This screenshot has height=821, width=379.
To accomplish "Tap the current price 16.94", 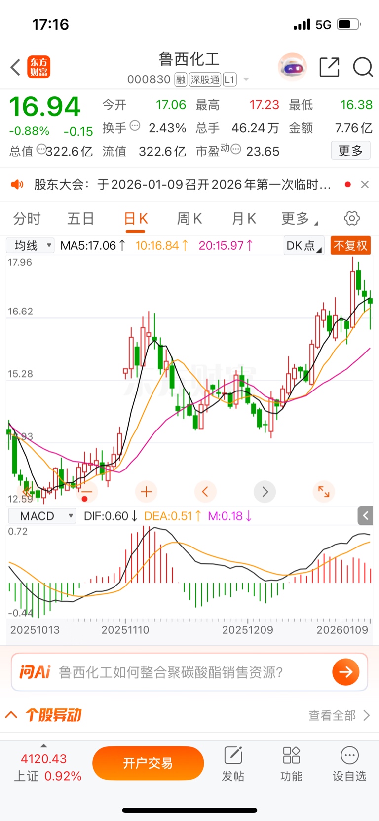I will pos(45,106).
